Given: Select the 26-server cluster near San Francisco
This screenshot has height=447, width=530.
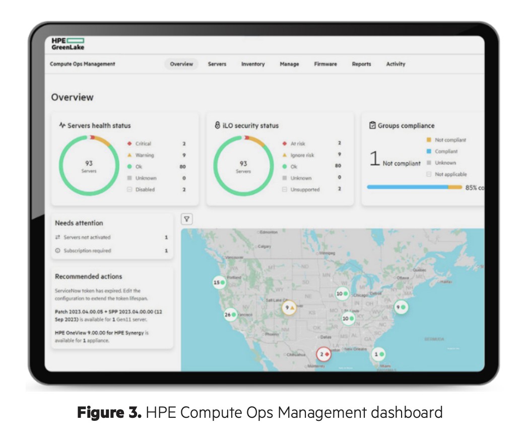Looking at the screenshot, I should click(230, 315).
